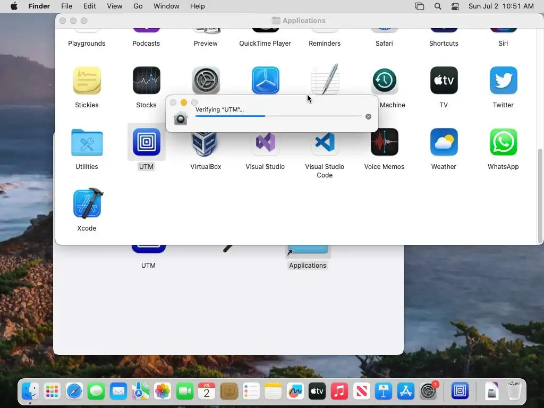Screen dimensions: 544x408
Task: Click the Verifying UTM progress bar
Action: coord(278,116)
